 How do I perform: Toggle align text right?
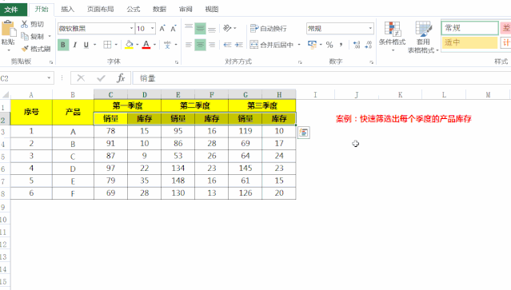(x=212, y=45)
